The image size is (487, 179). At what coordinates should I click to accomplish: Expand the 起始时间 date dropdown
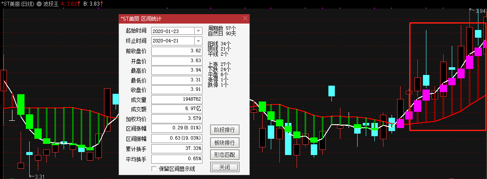[x=198, y=31]
